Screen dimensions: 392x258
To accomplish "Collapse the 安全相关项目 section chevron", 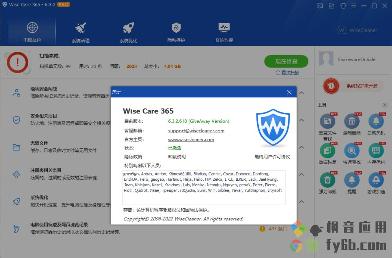I will click(x=301, y=120).
